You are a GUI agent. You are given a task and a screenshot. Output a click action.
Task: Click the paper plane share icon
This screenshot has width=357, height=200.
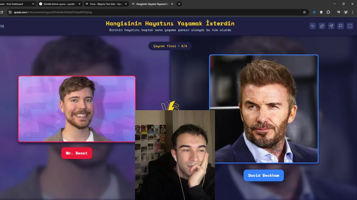click(331, 26)
